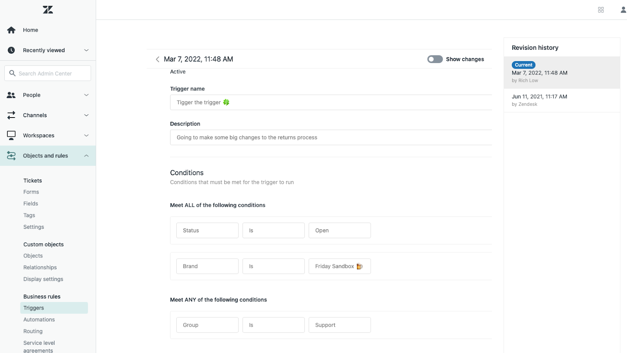Click the Channels arrows icon
Viewport: 627px width, 353px height.
[11, 115]
